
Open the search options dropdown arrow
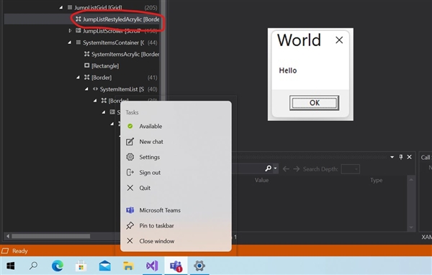pyautogui.click(x=275, y=168)
